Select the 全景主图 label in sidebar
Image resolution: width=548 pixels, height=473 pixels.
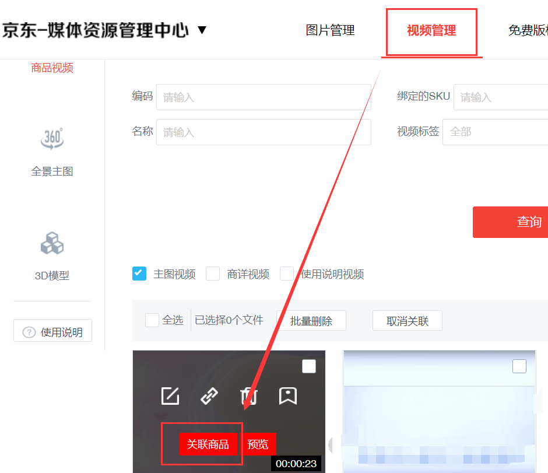tap(52, 171)
